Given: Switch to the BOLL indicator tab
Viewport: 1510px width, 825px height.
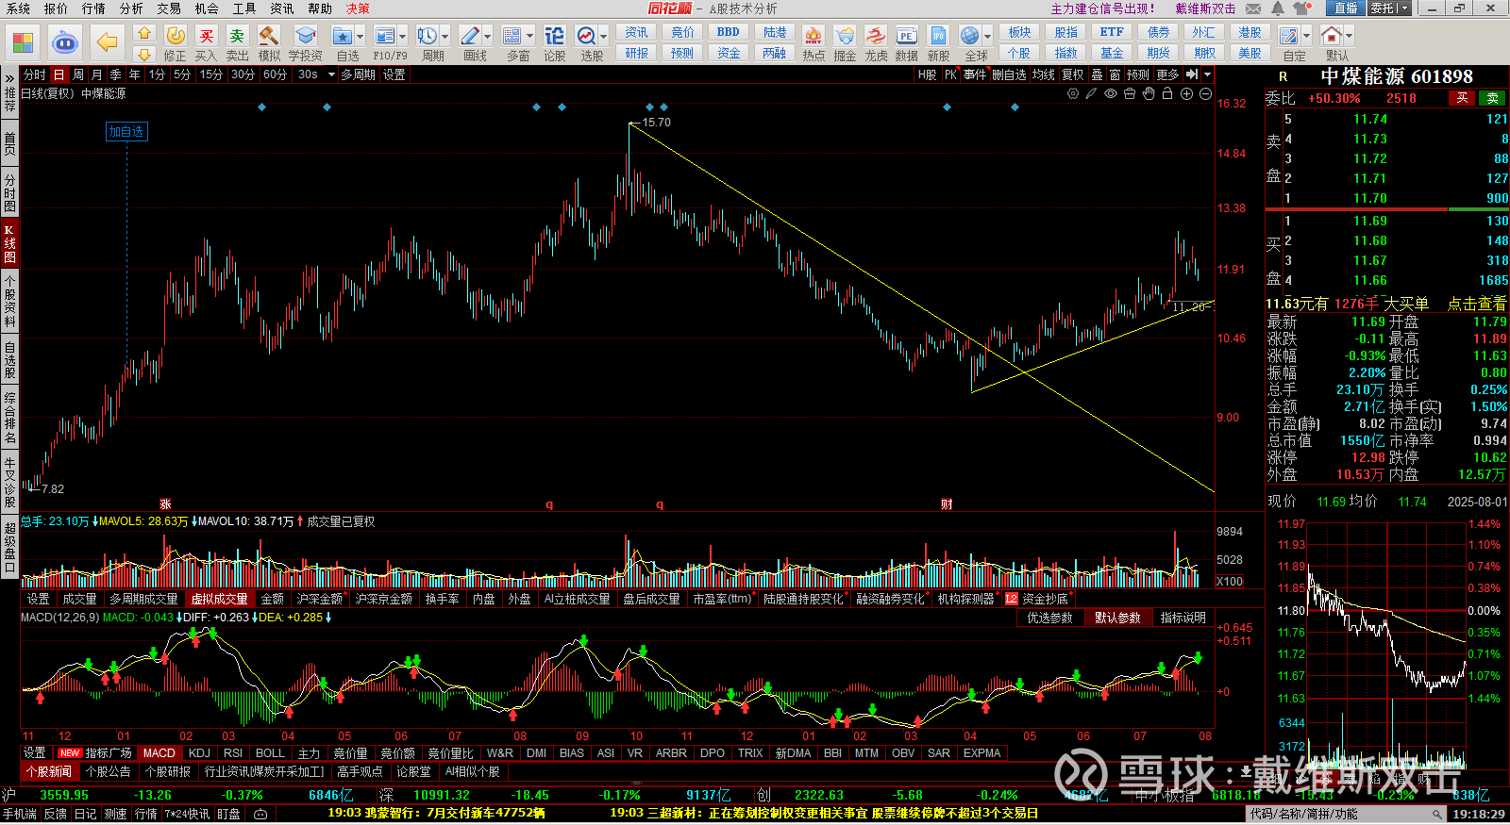Looking at the screenshot, I should (270, 753).
